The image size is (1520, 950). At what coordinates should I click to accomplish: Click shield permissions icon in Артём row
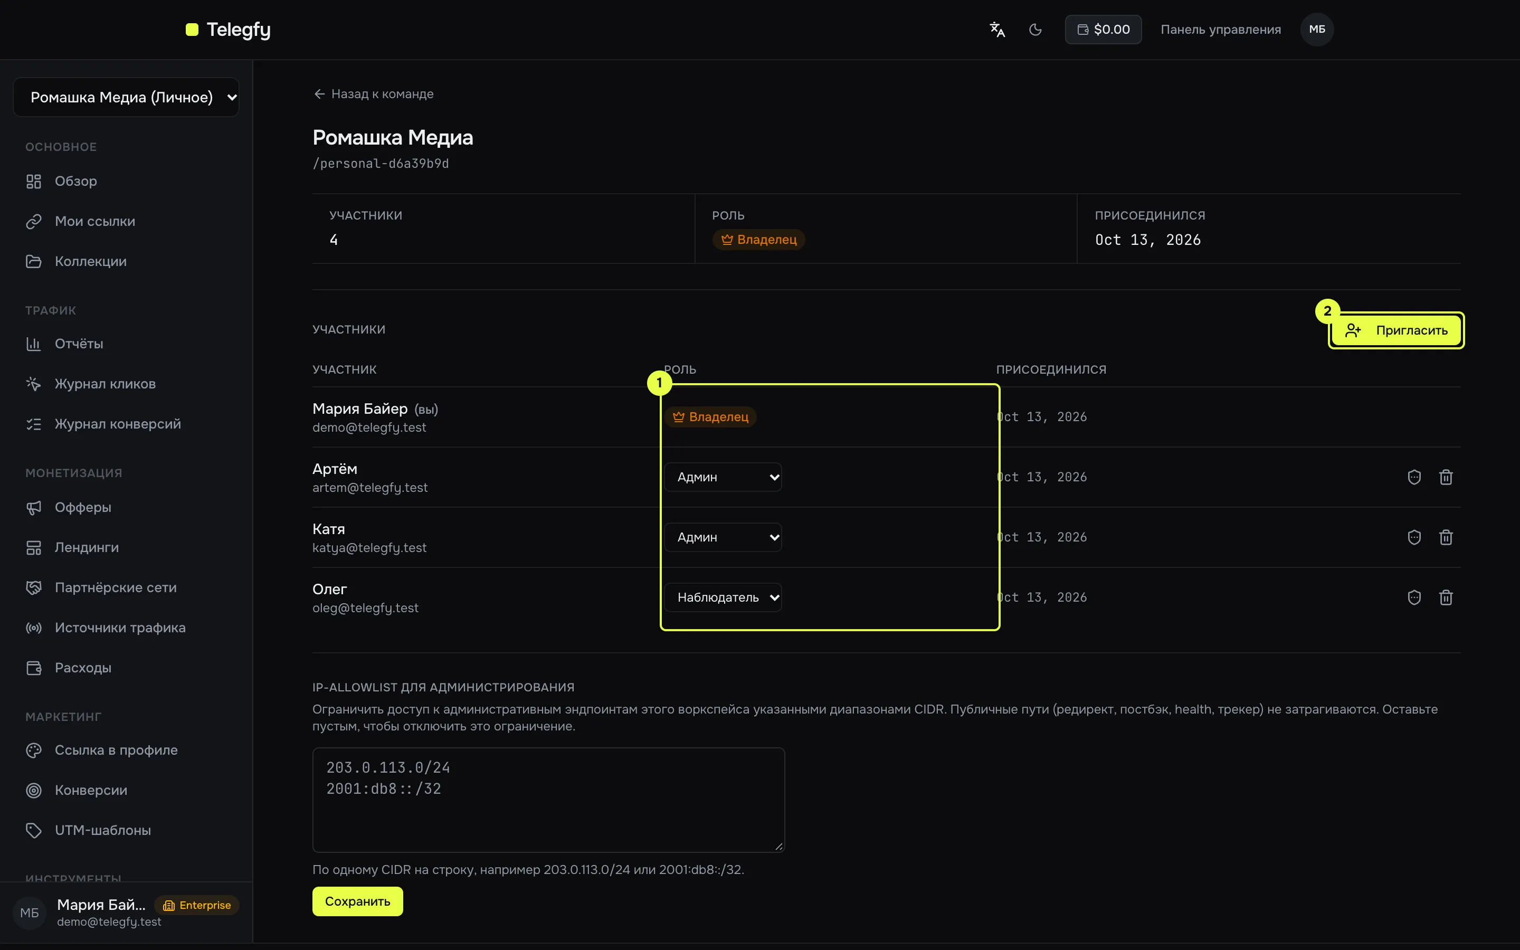[1414, 477]
